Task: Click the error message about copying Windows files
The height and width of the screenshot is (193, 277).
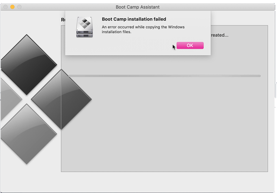Action: 143,29
